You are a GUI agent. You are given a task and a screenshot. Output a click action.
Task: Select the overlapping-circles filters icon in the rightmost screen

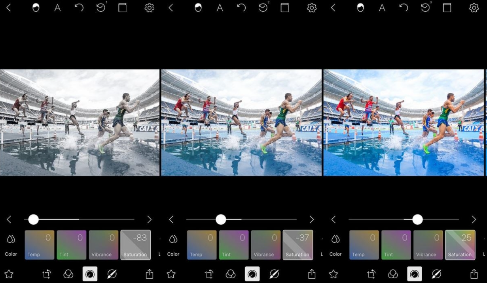pos(392,274)
